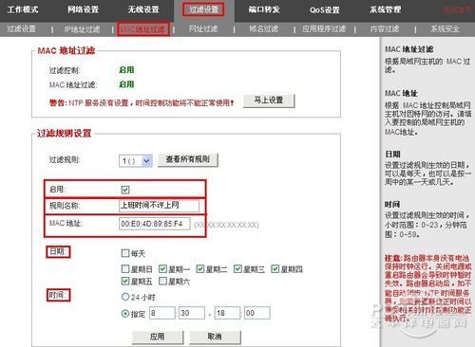Select the 指定 time radio option

[x=125, y=314]
